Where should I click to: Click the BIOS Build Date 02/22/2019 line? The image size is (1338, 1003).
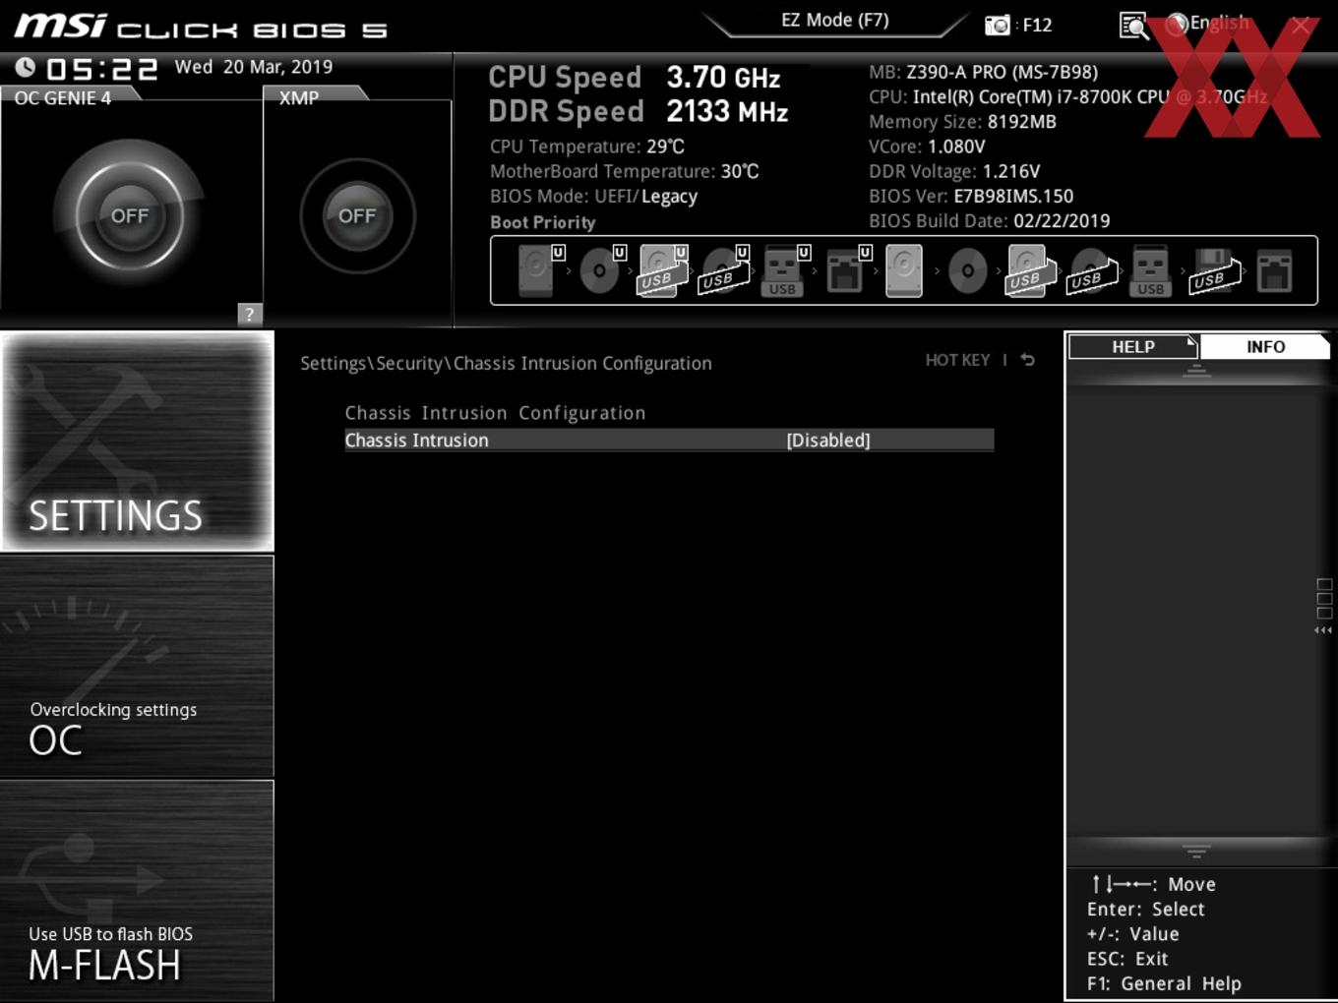coord(989,221)
